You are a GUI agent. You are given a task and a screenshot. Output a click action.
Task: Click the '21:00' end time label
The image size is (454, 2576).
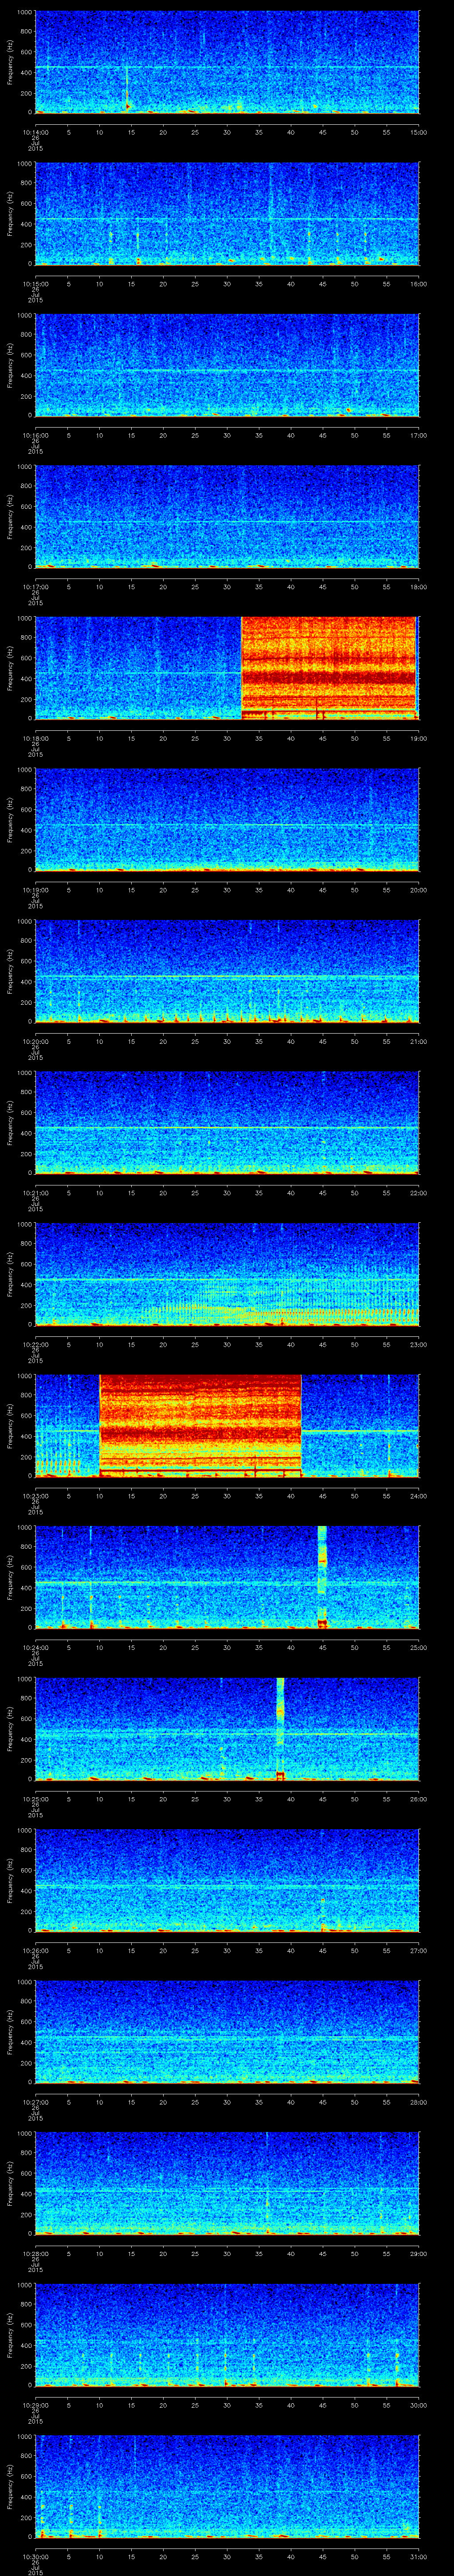coord(418,1041)
